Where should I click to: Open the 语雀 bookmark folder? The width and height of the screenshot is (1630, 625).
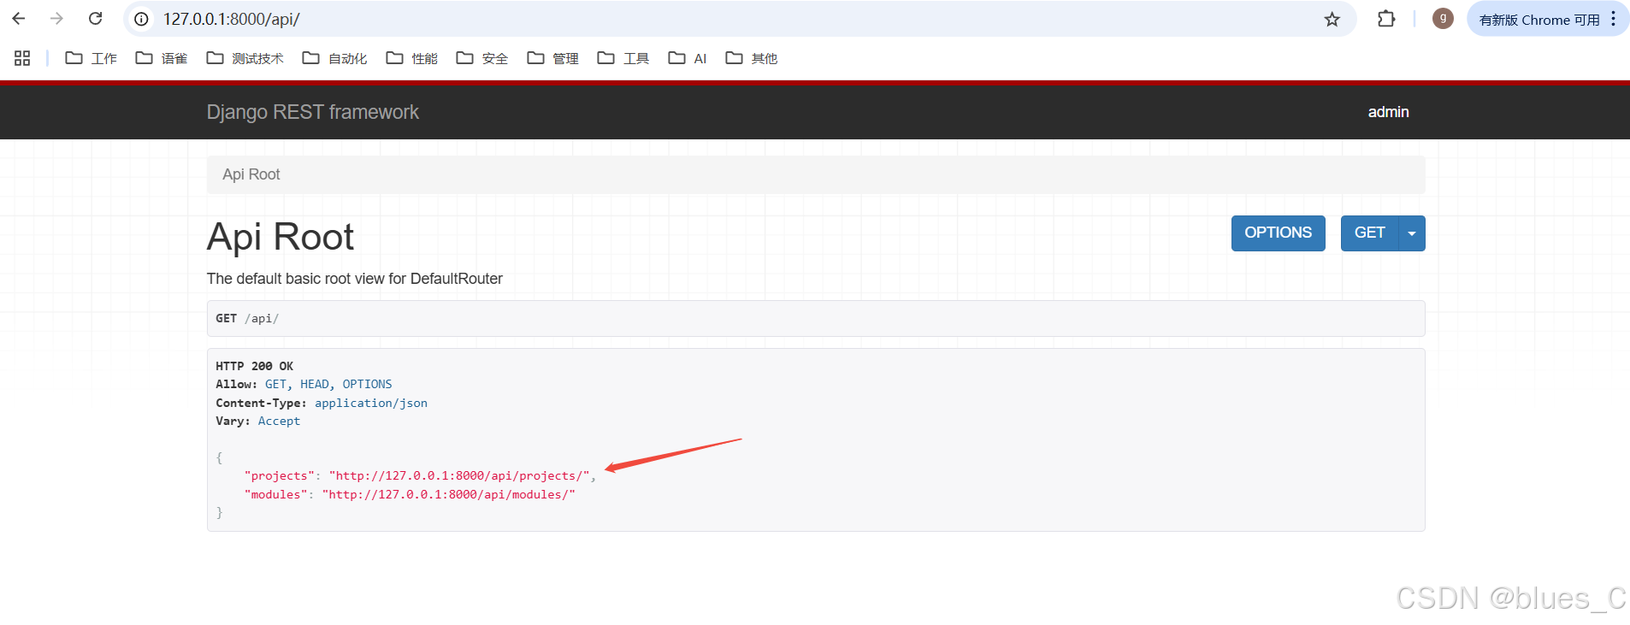click(162, 58)
